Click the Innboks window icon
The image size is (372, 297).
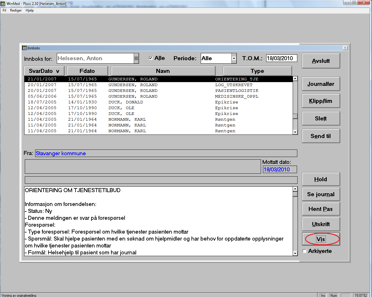click(x=25, y=48)
